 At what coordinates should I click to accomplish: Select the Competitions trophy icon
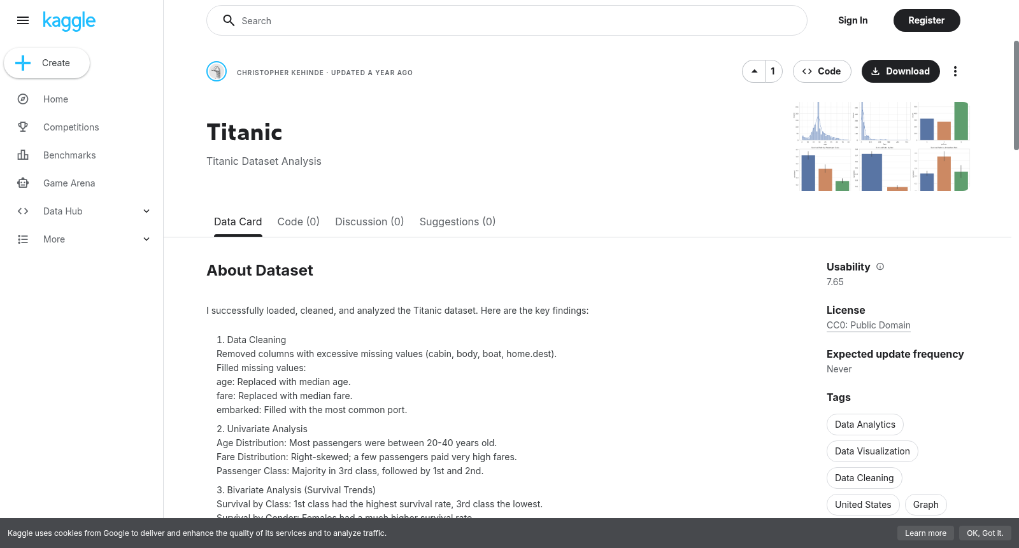[23, 127]
